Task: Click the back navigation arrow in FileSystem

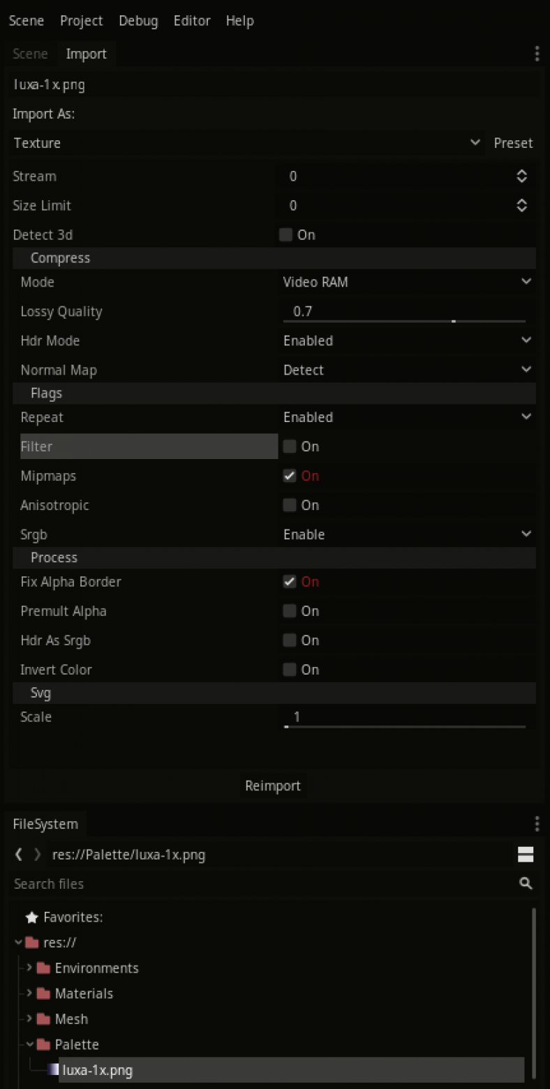Action: pyautogui.click(x=17, y=854)
